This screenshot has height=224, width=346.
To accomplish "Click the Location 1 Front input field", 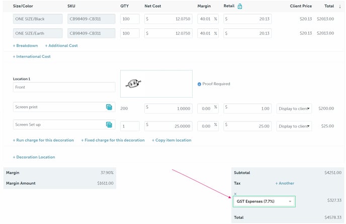I will (64, 87).
